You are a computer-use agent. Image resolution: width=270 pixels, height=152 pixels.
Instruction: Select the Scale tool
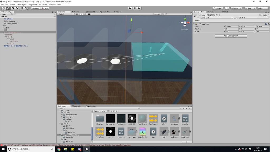coord(17,8)
